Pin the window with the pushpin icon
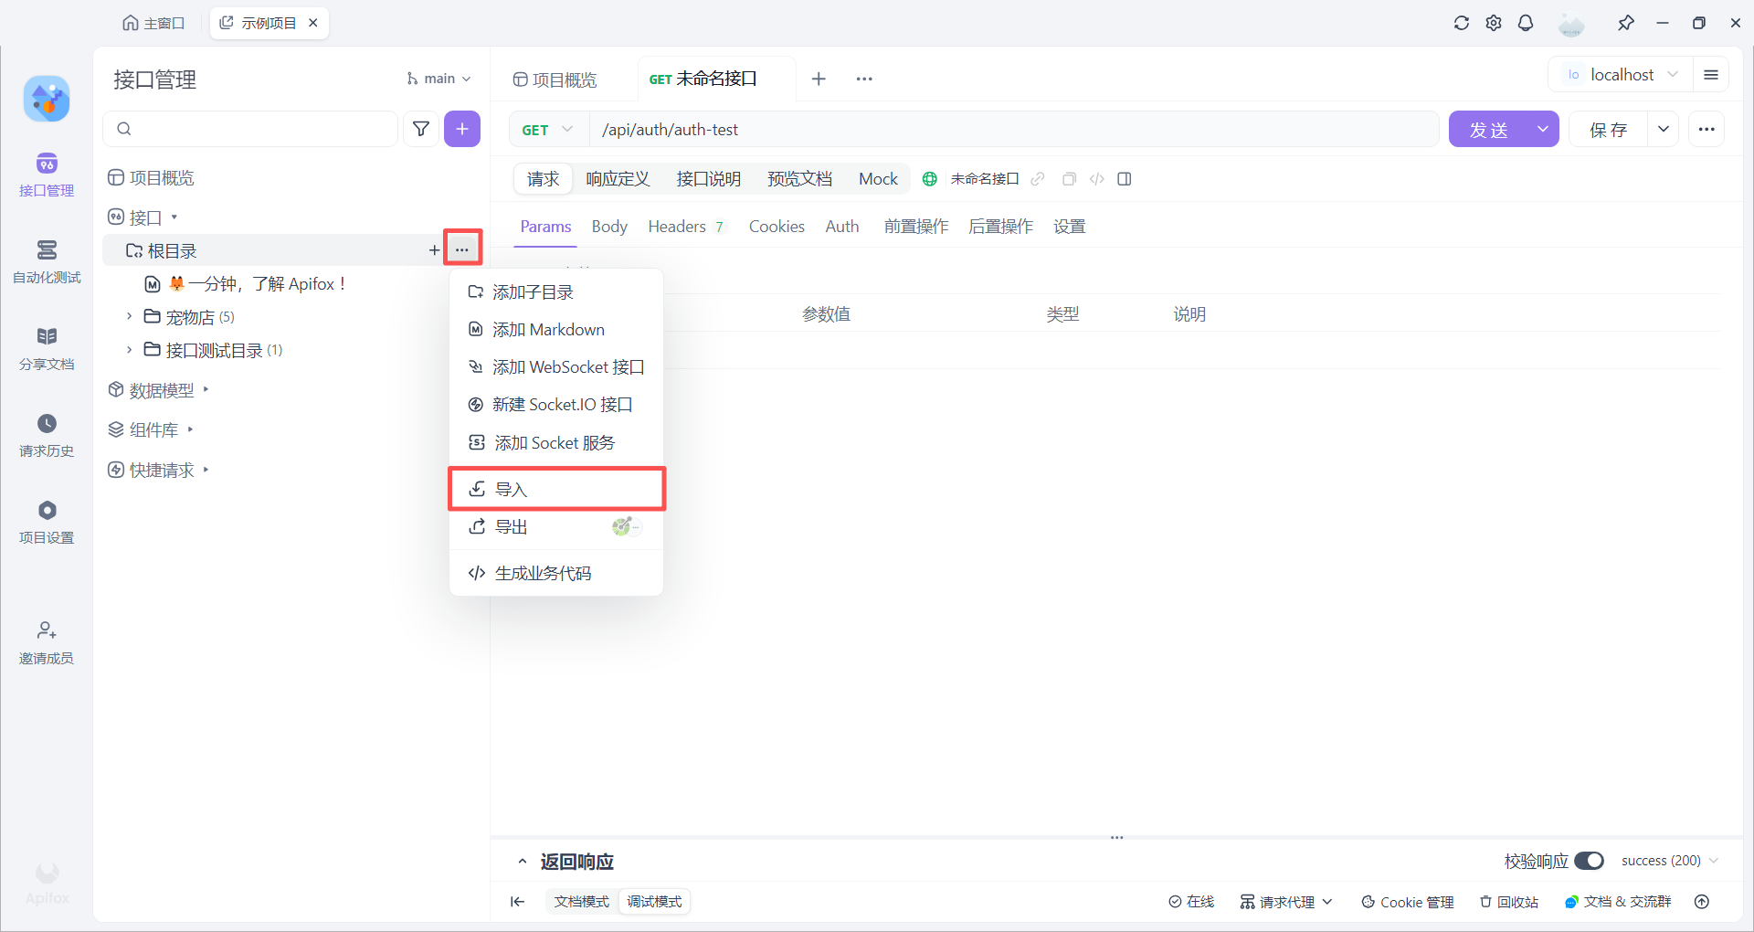Screen dimensions: 1754x932 pyautogui.click(x=1626, y=23)
